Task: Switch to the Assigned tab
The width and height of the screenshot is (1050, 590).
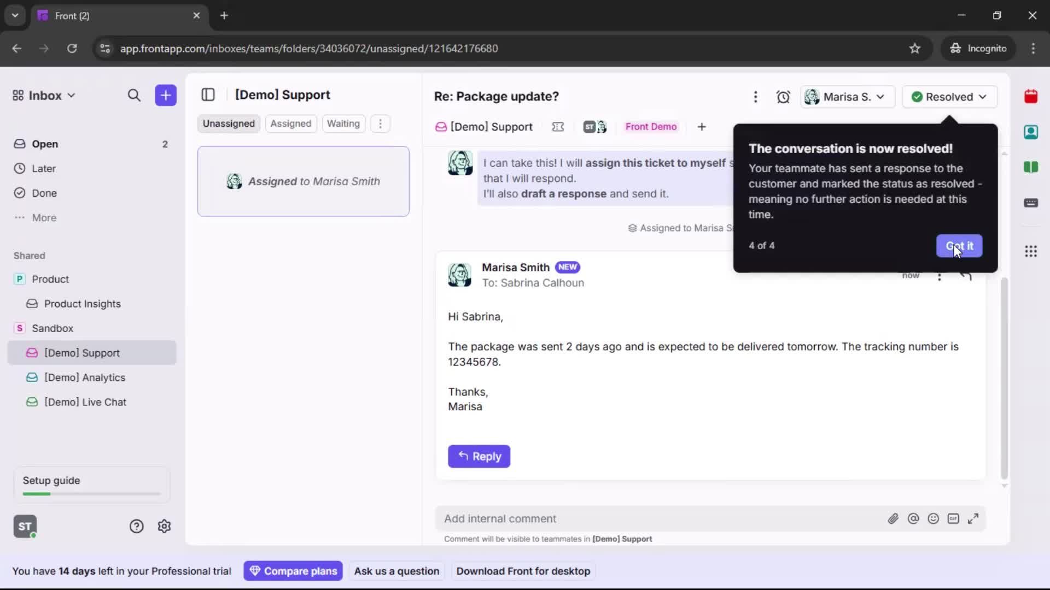Action: (x=291, y=123)
